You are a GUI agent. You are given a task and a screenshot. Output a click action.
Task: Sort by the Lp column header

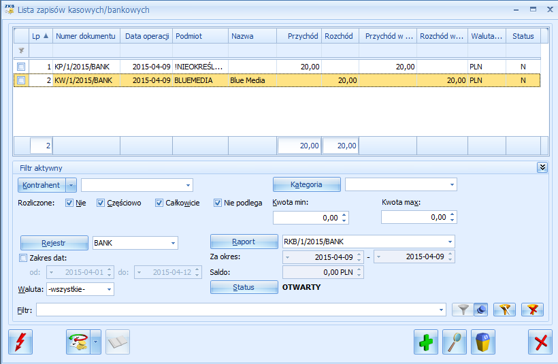pos(41,36)
